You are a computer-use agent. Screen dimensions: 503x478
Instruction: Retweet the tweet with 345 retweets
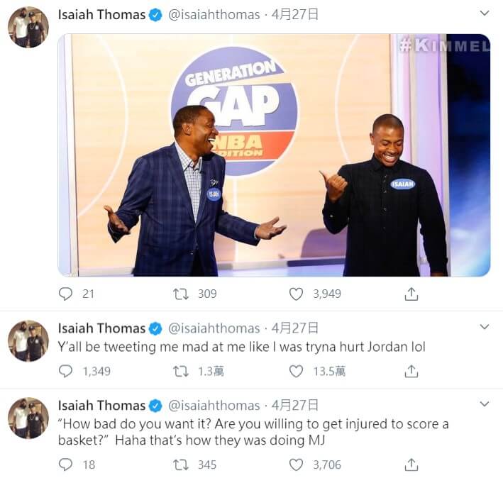181,465
